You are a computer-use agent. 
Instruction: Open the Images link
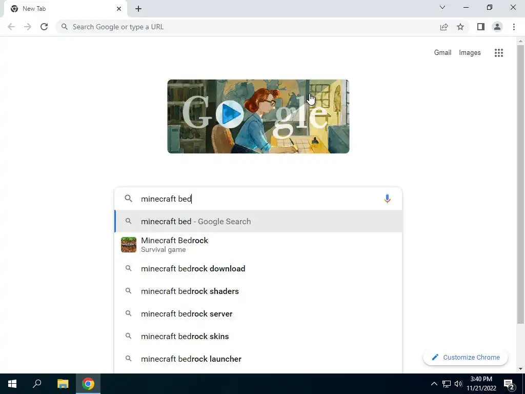(470, 53)
